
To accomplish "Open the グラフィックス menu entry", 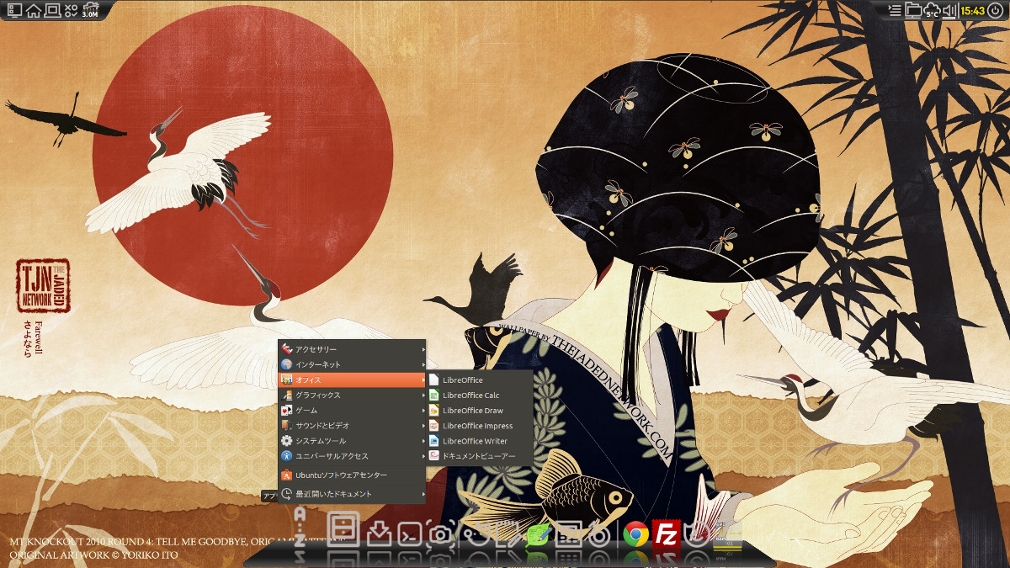I will click(x=353, y=395).
